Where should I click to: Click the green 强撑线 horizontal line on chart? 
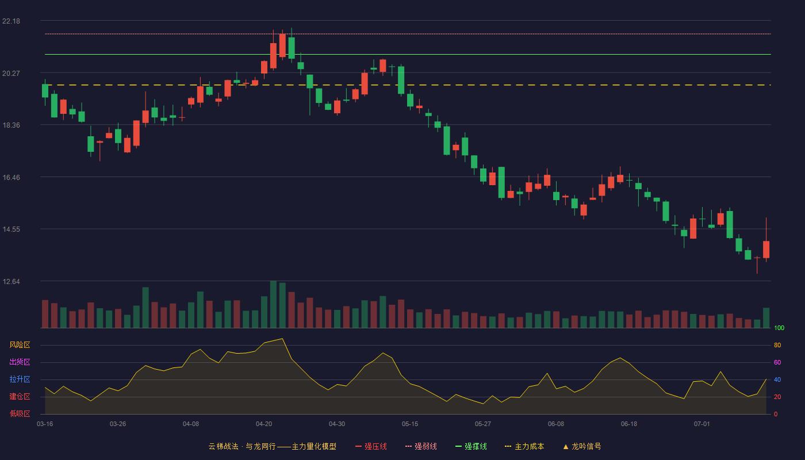coord(408,55)
